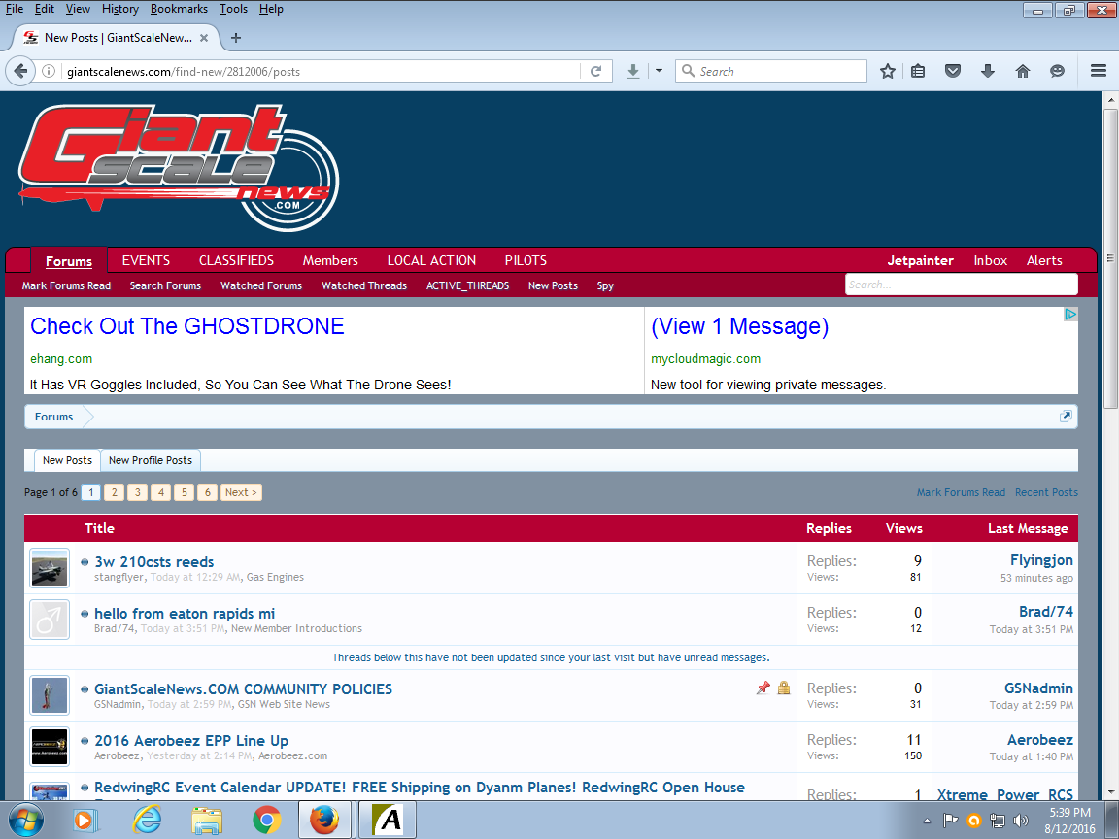The image size is (1119, 839).
Task: Select the EVENTS navigation tab
Action: click(x=146, y=260)
